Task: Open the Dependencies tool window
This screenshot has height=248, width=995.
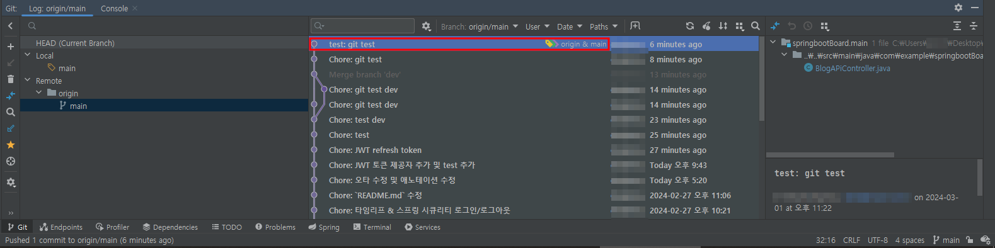Action: pyautogui.click(x=170, y=227)
